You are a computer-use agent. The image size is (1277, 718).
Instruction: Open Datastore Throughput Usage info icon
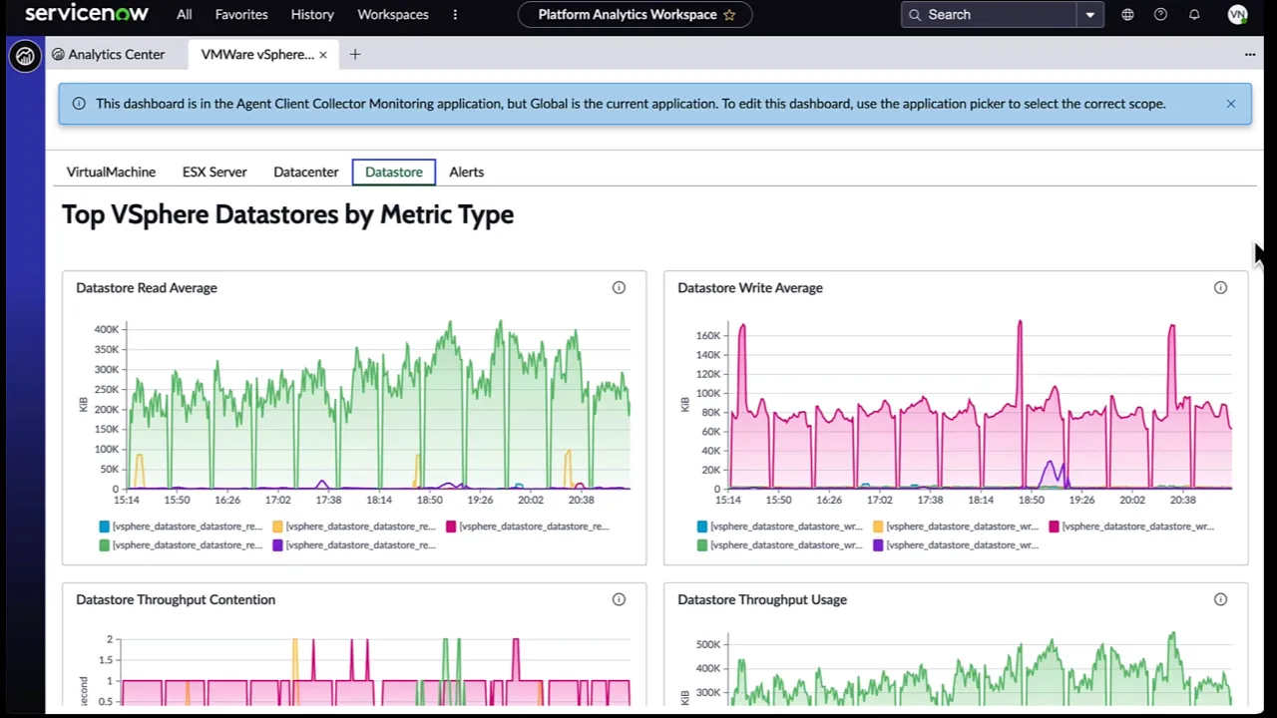pyautogui.click(x=1220, y=599)
